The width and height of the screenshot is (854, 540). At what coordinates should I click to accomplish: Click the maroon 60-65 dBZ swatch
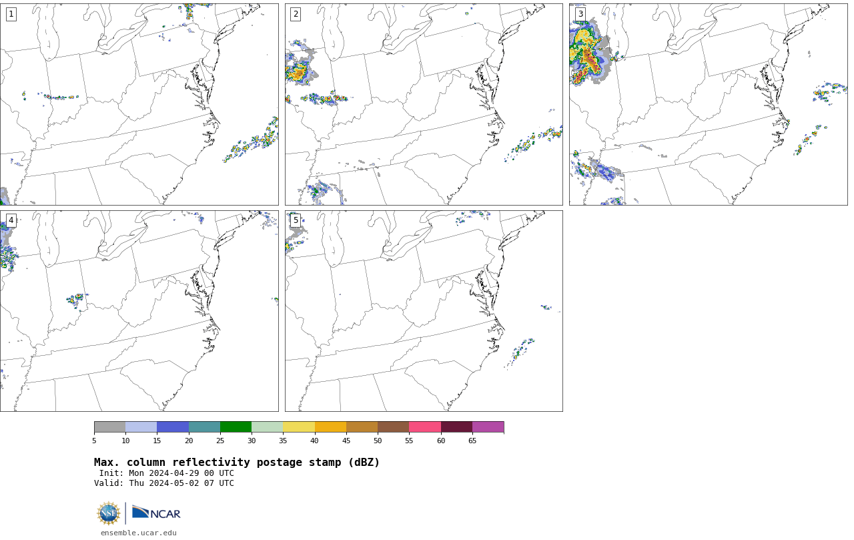[456, 427]
